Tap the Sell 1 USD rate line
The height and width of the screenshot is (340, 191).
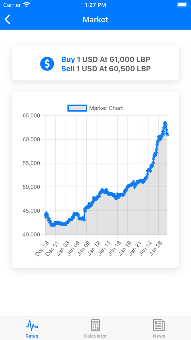coord(106,69)
